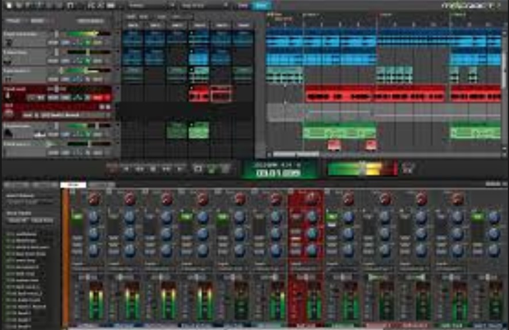The height and width of the screenshot is (330, 509).
Task: Click red knob on highlighted red mixer channel
Action: (x=311, y=198)
